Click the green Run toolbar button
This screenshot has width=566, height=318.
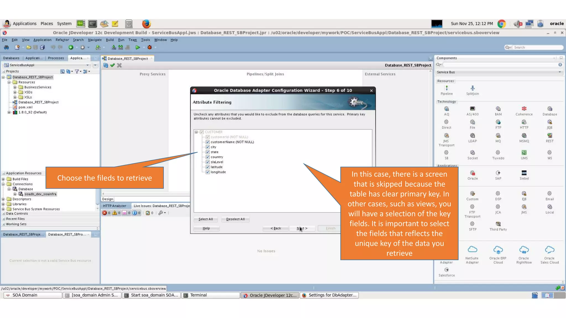[x=138, y=47]
